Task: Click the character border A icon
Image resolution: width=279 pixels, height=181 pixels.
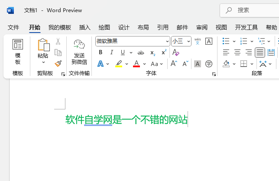Action: point(209,41)
